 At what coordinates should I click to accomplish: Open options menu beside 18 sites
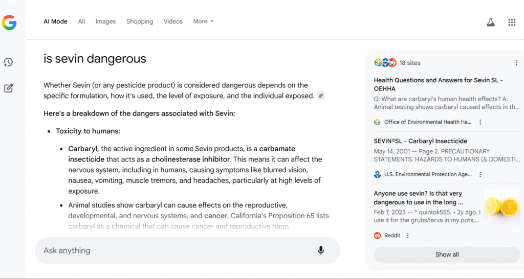point(516,63)
